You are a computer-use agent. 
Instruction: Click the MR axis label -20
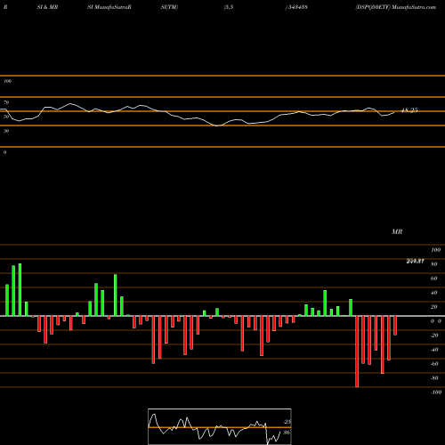434,336
